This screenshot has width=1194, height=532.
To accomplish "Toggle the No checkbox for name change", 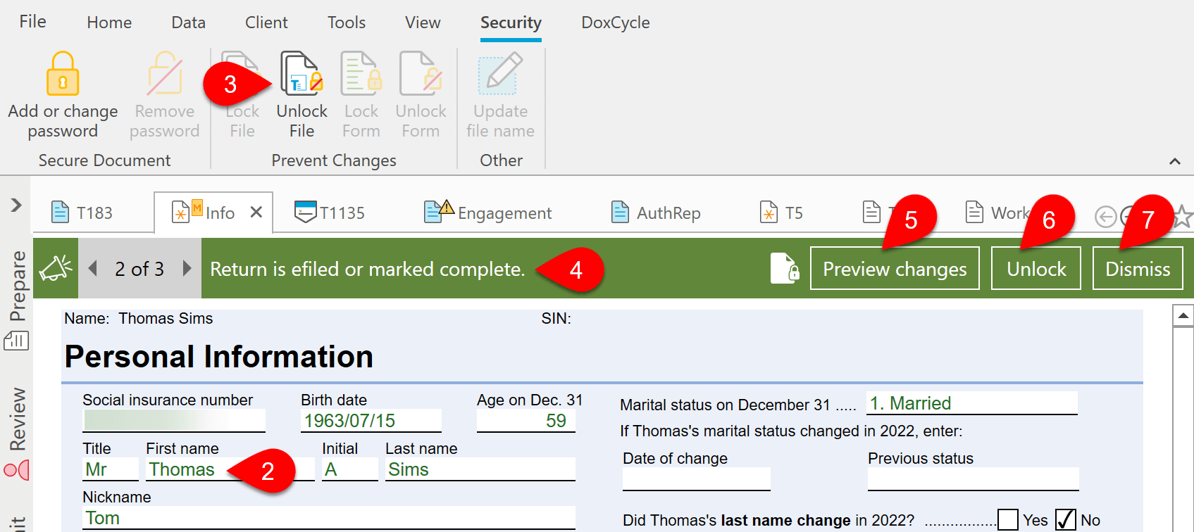I will [1065, 520].
